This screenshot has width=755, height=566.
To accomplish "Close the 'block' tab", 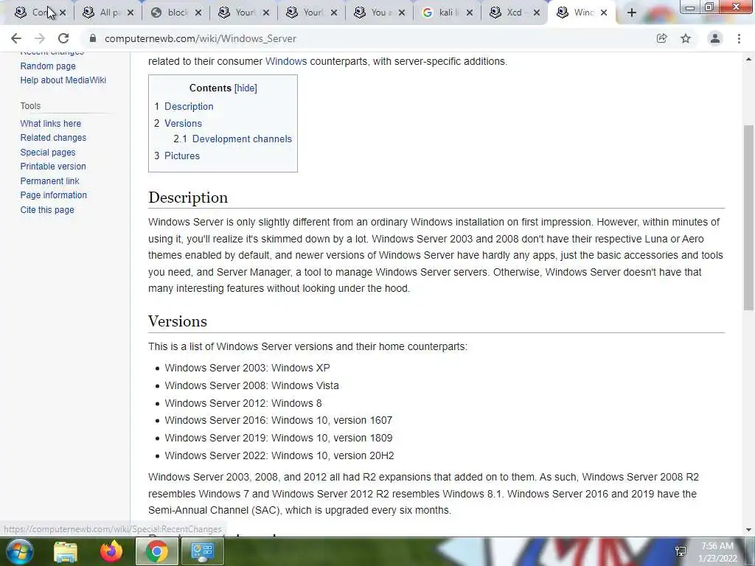I will point(198,13).
